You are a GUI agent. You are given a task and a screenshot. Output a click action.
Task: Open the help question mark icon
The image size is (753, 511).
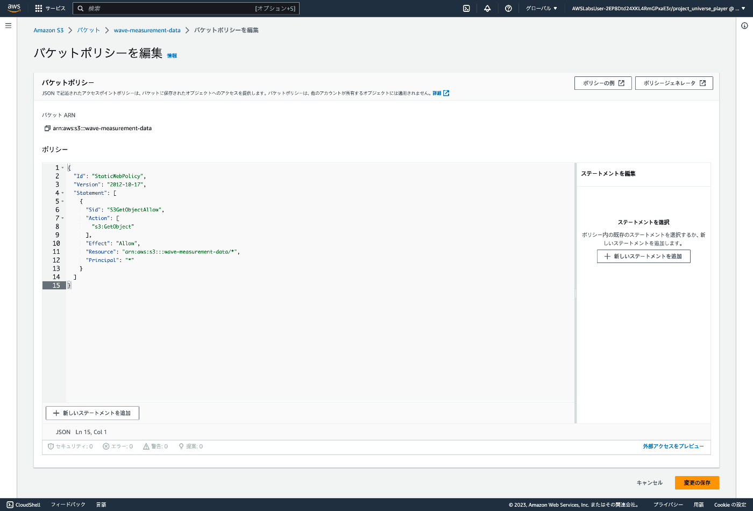[508, 9]
